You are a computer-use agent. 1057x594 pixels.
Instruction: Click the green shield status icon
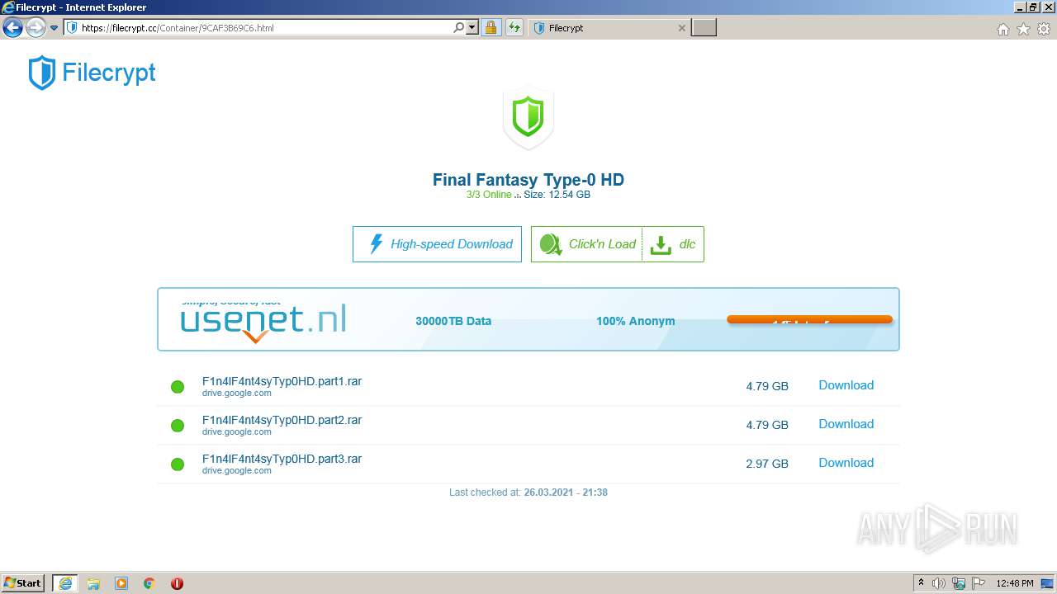(x=528, y=118)
